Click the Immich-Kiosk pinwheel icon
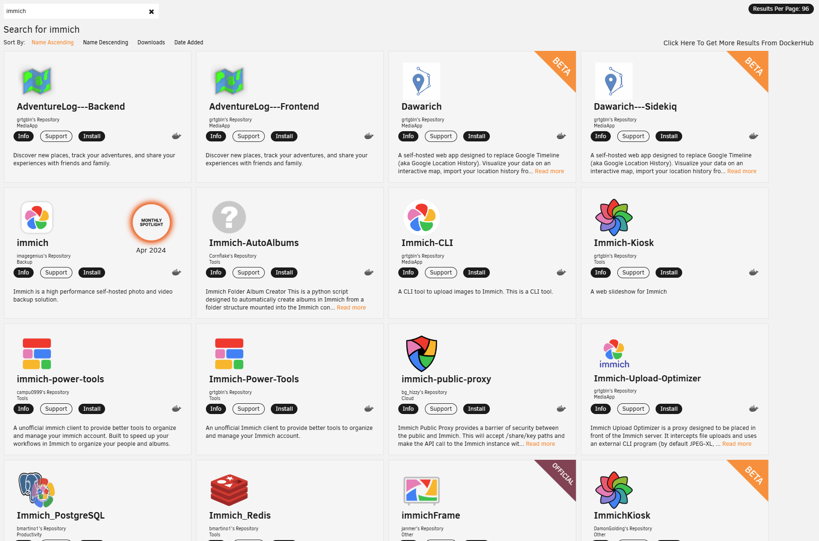 pyautogui.click(x=614, y=217)
